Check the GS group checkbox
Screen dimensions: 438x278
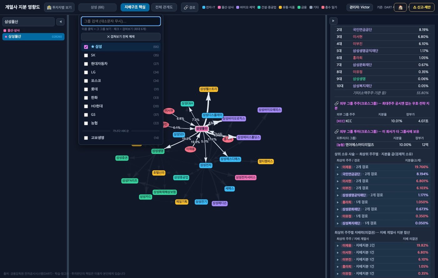(86, 115)
